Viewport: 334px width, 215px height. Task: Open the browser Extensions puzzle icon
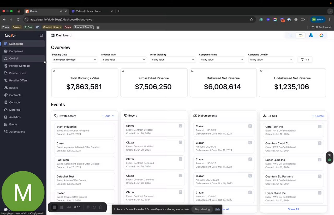(x=303, y=20)
